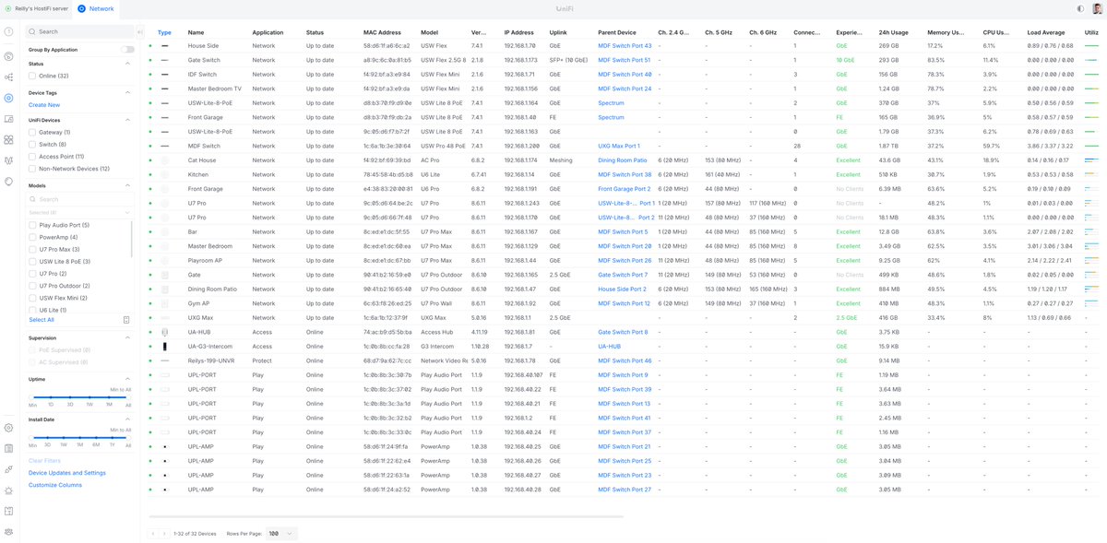Collapse the Status filter section
Image resolution: width=1107 pixels, height=543 pixels.
click(x=127, y=64)
